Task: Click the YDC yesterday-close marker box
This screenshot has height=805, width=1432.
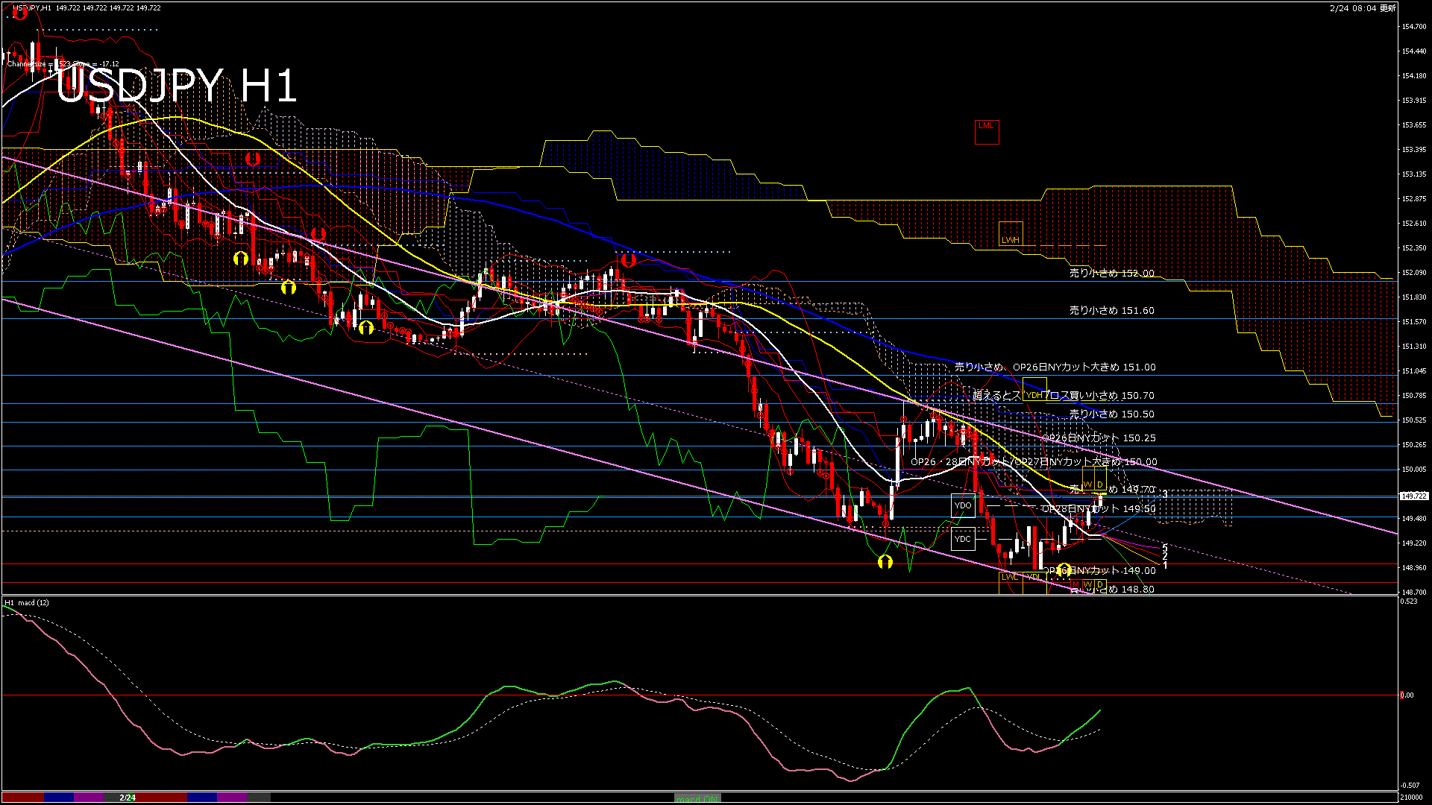Action: click(963, 539)
